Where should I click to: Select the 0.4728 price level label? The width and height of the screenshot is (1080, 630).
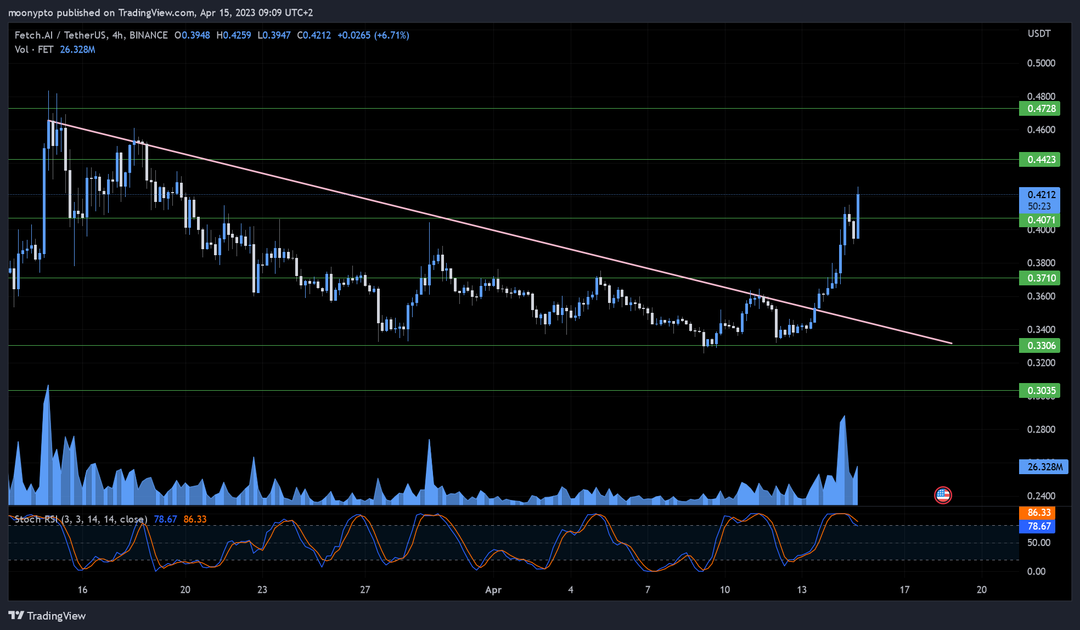1040,109
